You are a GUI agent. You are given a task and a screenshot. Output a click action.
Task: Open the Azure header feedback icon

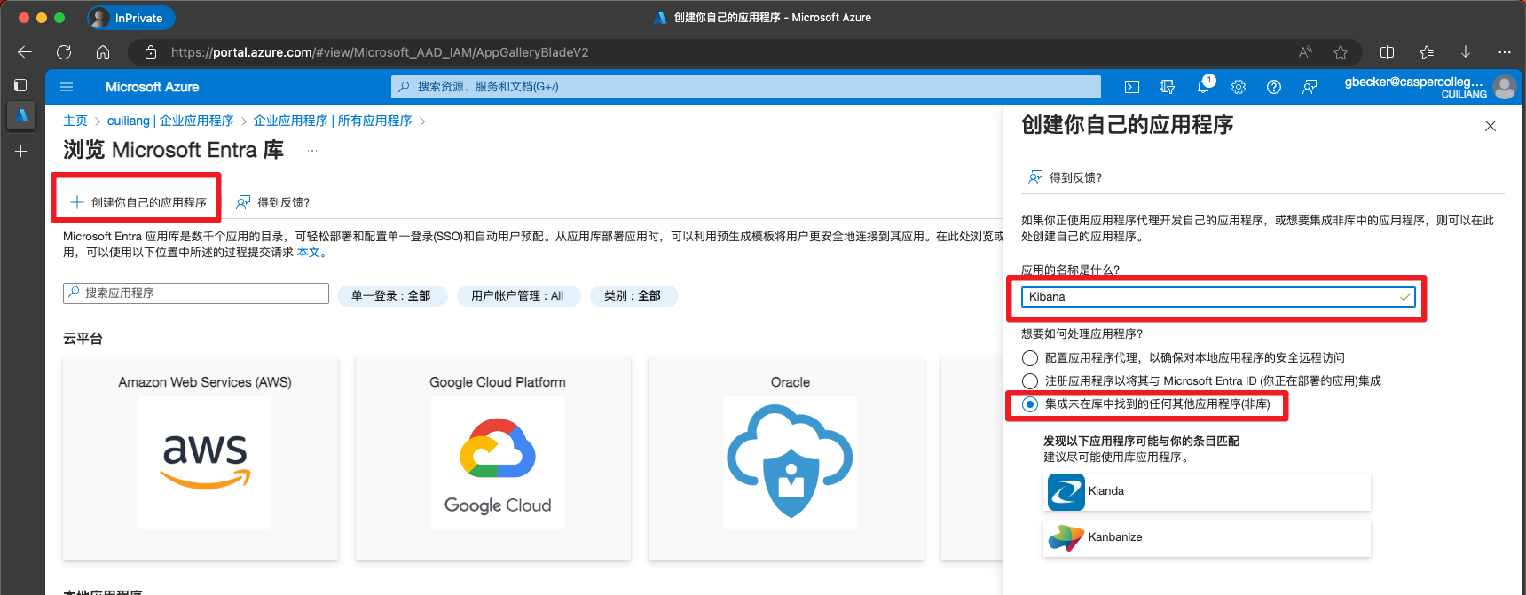[1310, 87]
